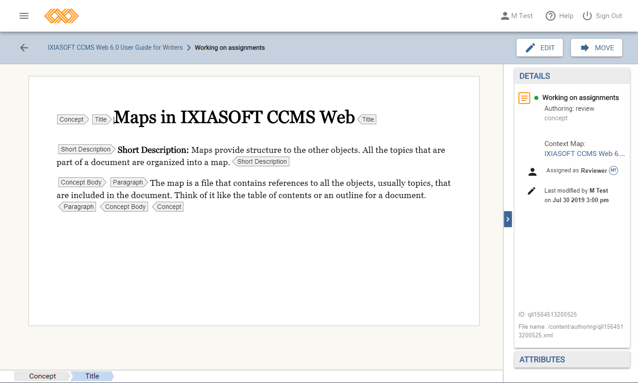
Task: Click the Assigned as Reviewer label
Action: tap(576, 170)
